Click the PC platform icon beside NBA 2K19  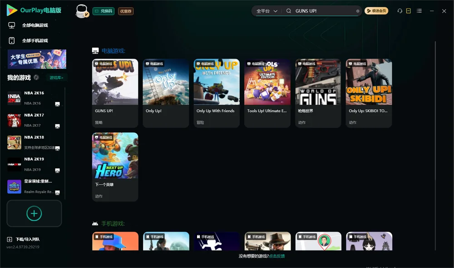[57, 170]
